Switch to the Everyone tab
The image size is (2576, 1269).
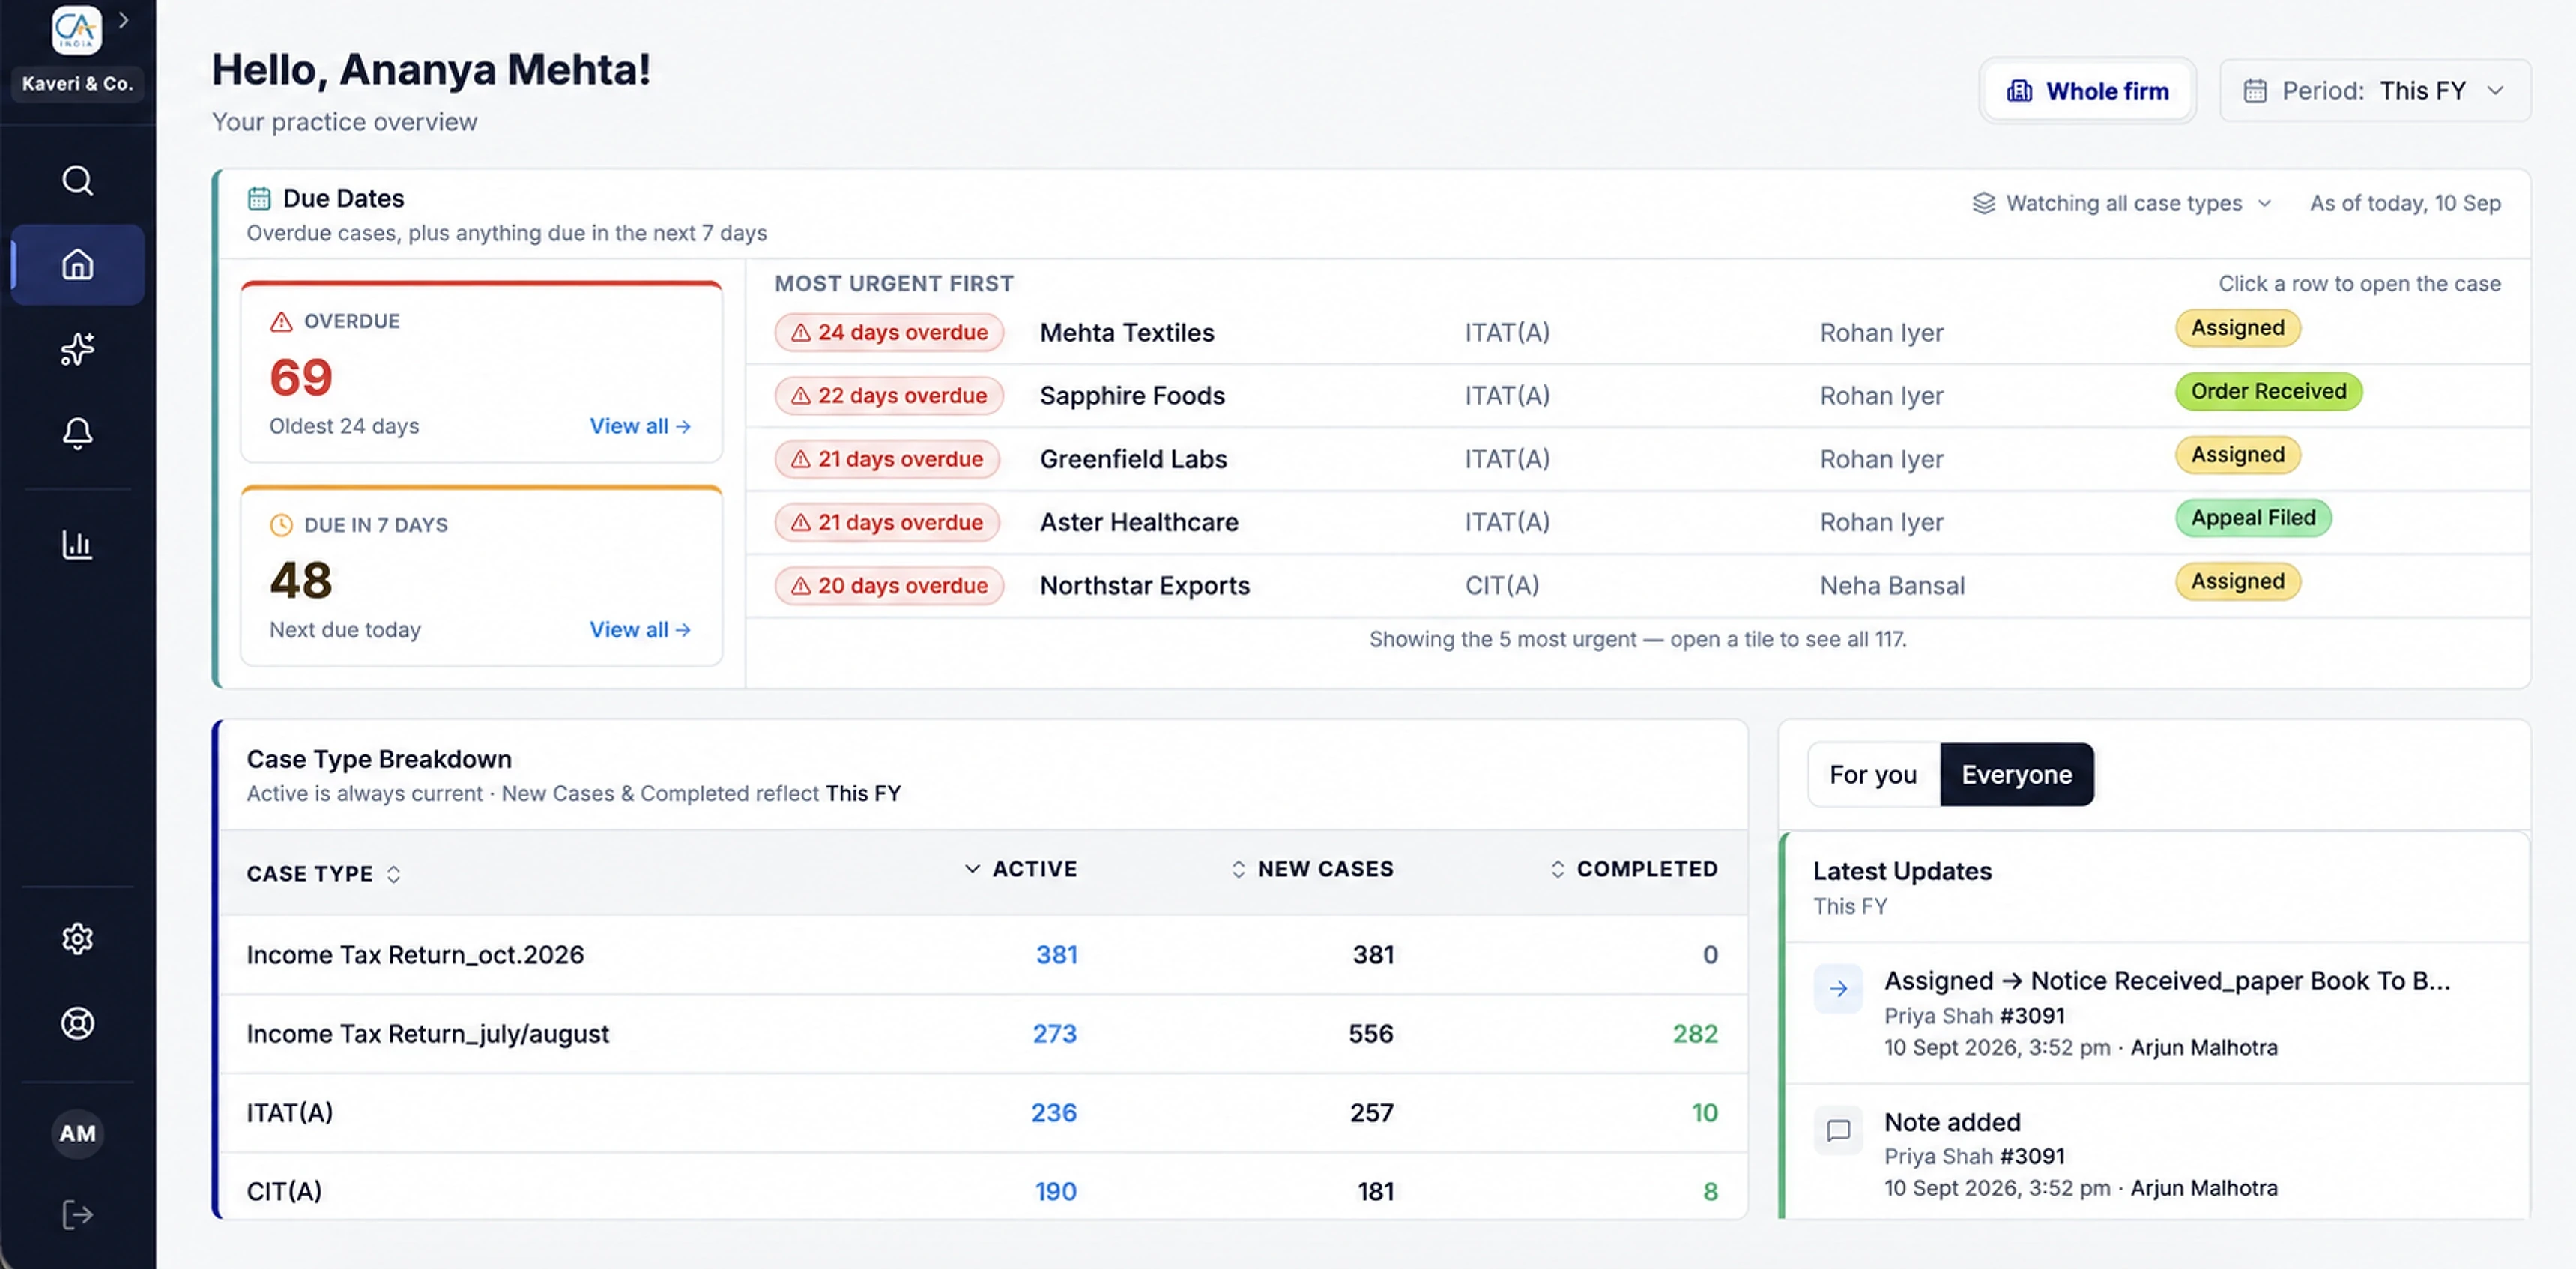click(x=2016, y=774)
